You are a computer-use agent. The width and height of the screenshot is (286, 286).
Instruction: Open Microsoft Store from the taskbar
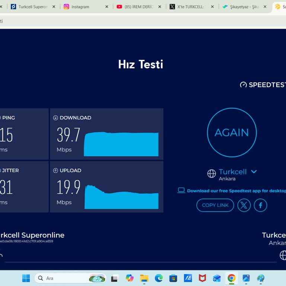(x=173, y=278)
